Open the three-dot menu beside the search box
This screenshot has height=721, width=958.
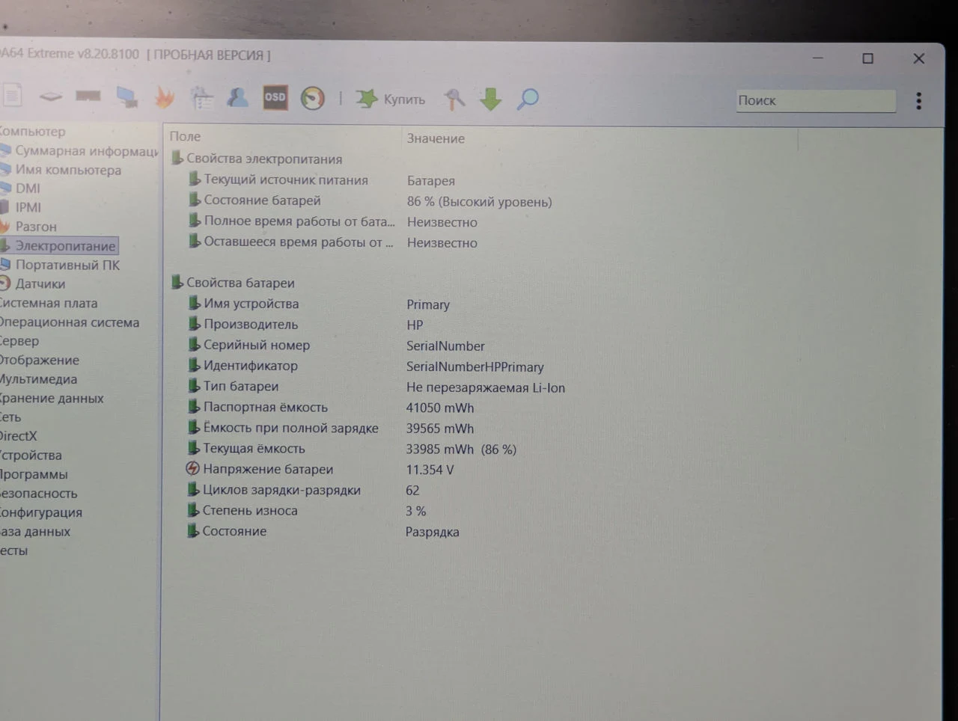point(918,101)
